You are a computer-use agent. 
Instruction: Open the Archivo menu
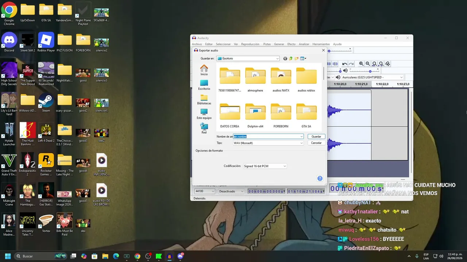tap(197, 44)
